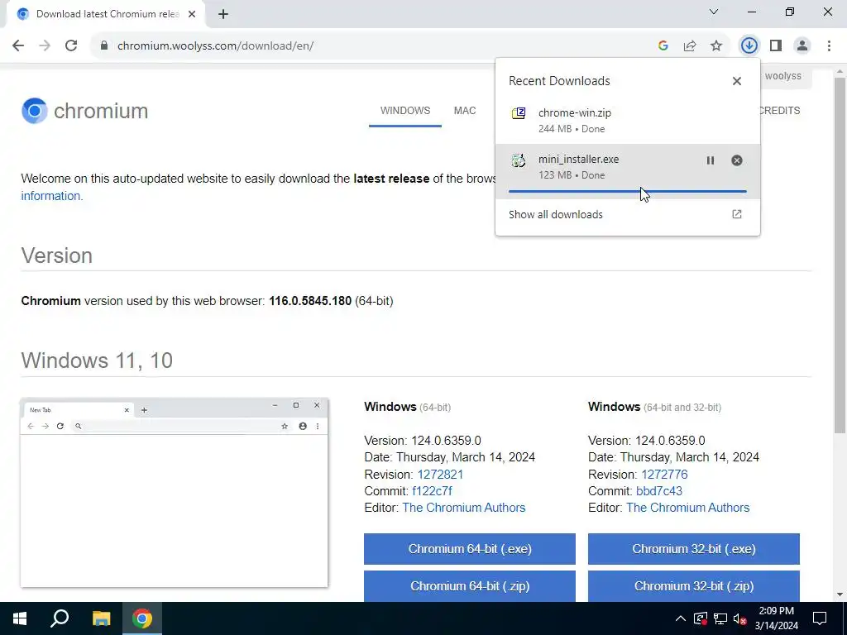Click the version number 116.0.5845.180
Image resolution: width=847 pixels, height=635 pixels.
[x=310, y=301]
